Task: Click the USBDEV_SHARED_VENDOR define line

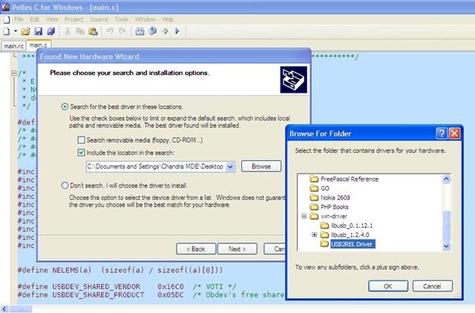Action: click(x=127, y=286)
